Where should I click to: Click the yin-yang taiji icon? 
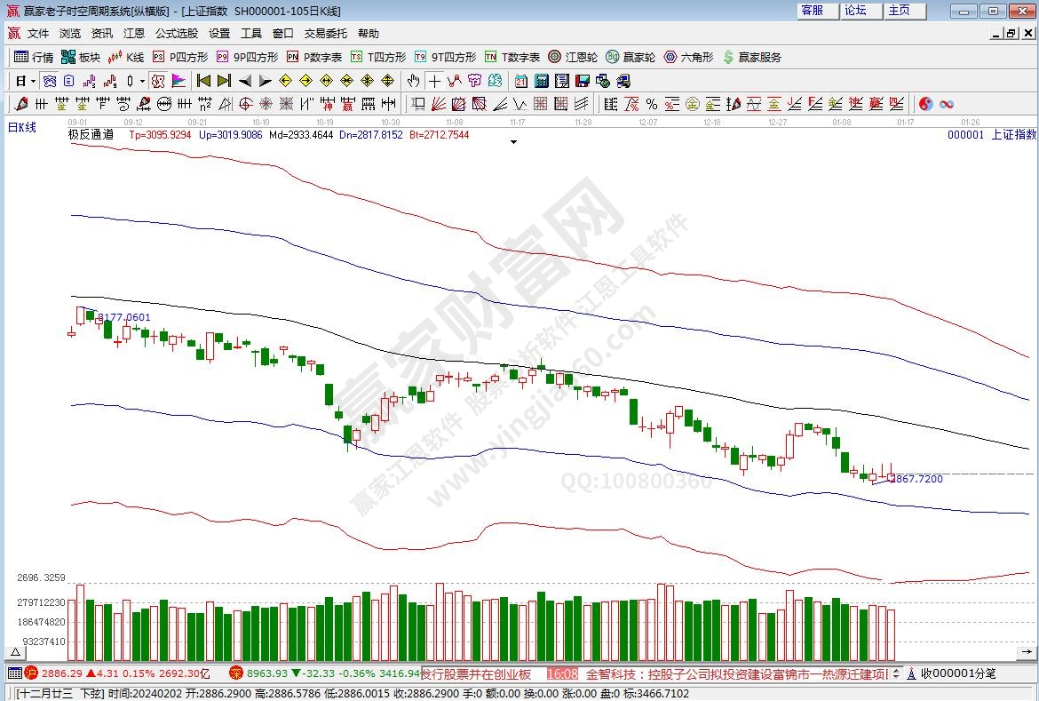point(926,104)
